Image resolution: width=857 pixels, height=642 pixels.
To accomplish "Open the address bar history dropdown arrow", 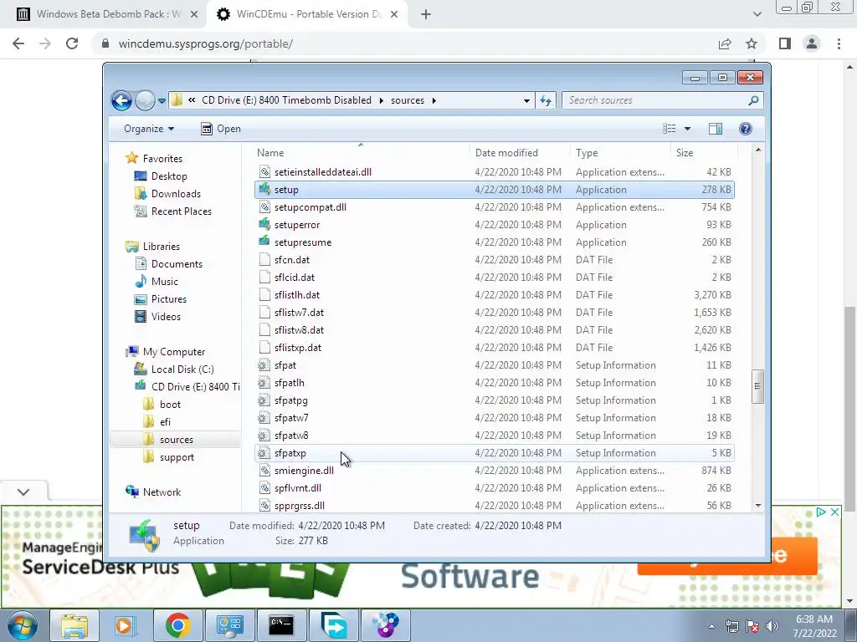I will click(526, 101).
